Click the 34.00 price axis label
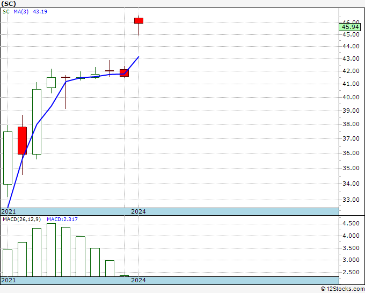 [351, 184]
